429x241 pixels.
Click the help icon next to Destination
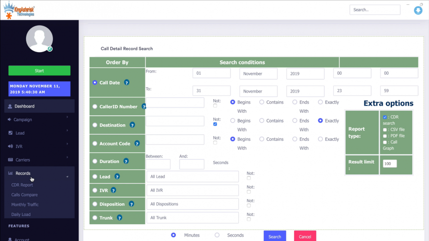point(132,125)
